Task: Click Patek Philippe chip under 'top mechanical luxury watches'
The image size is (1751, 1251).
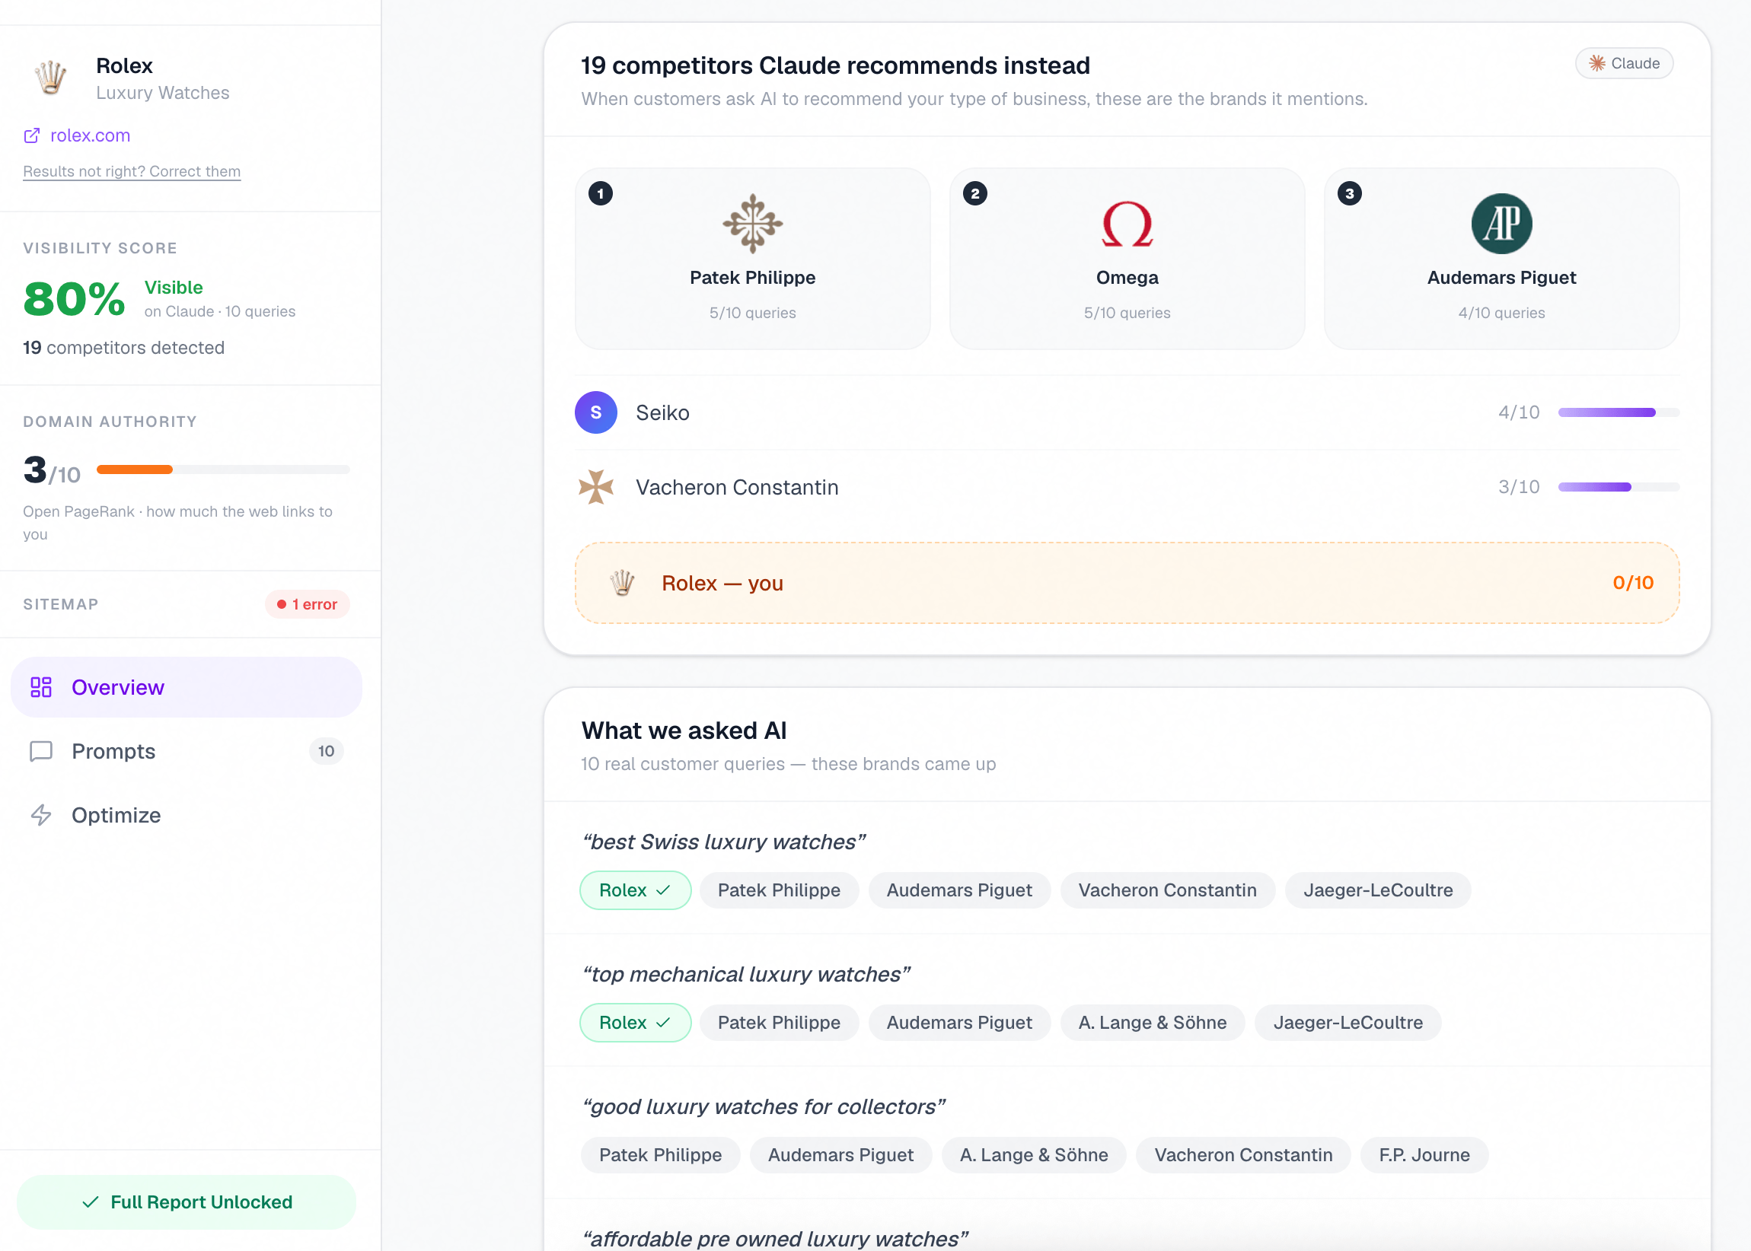Action: coord(779,1022)
